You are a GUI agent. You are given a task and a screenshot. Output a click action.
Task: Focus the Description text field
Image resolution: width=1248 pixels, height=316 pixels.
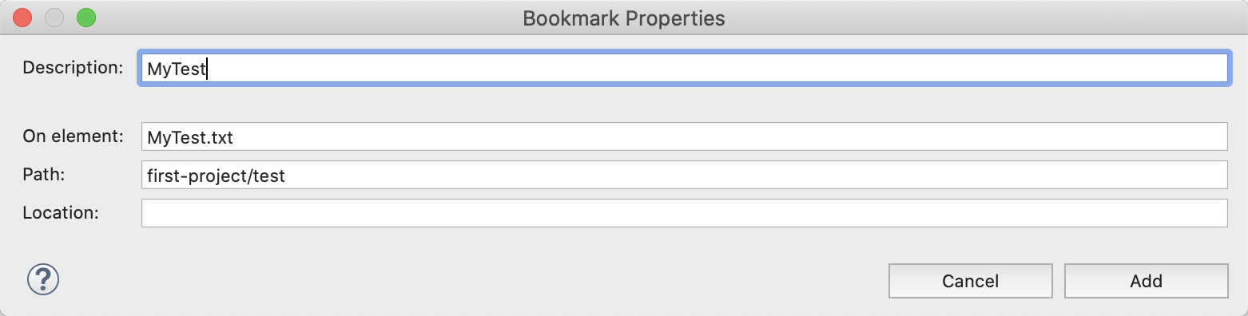[x=684, y=69]
